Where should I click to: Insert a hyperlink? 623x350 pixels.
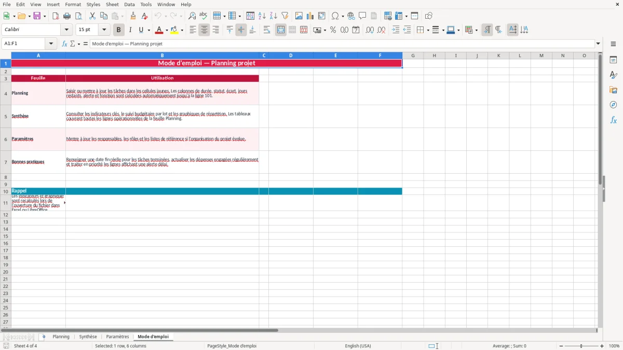pyautogui.click(x=351, y=16)
